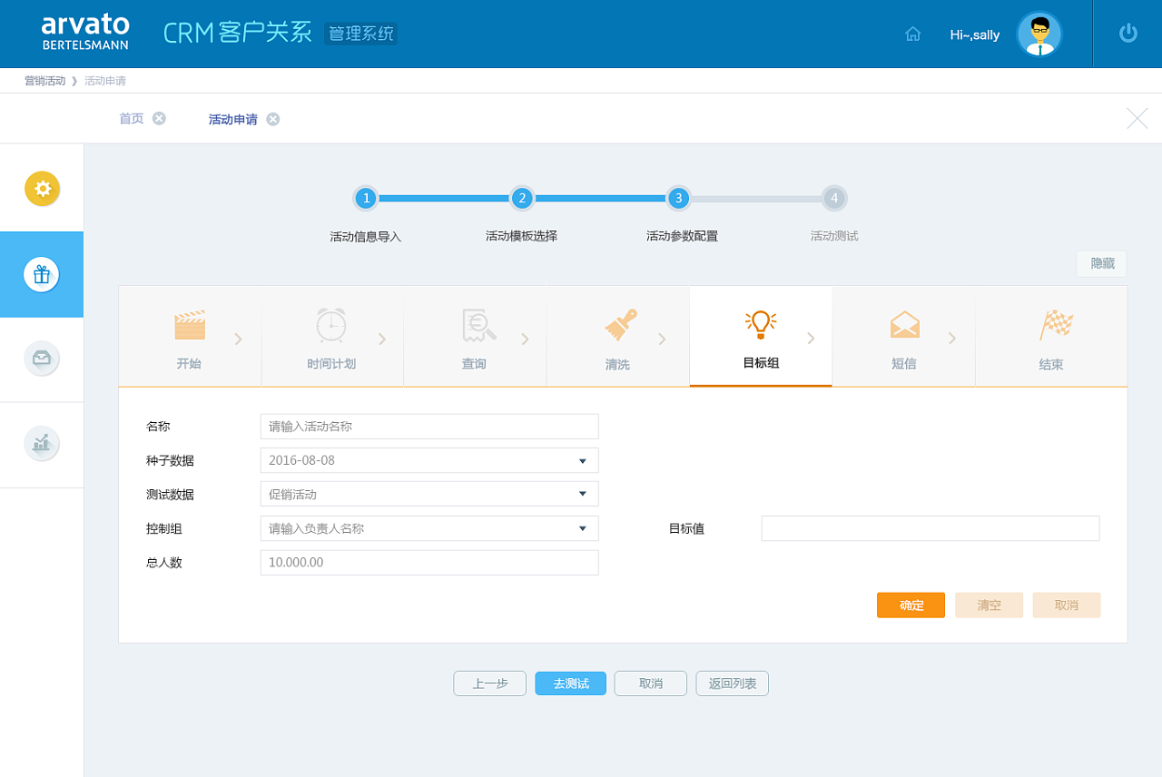Image resolution: width=1162 pixels, height=777 pixels.
Task: Open the mail icon in the sidebar
Action: (42, 359)
